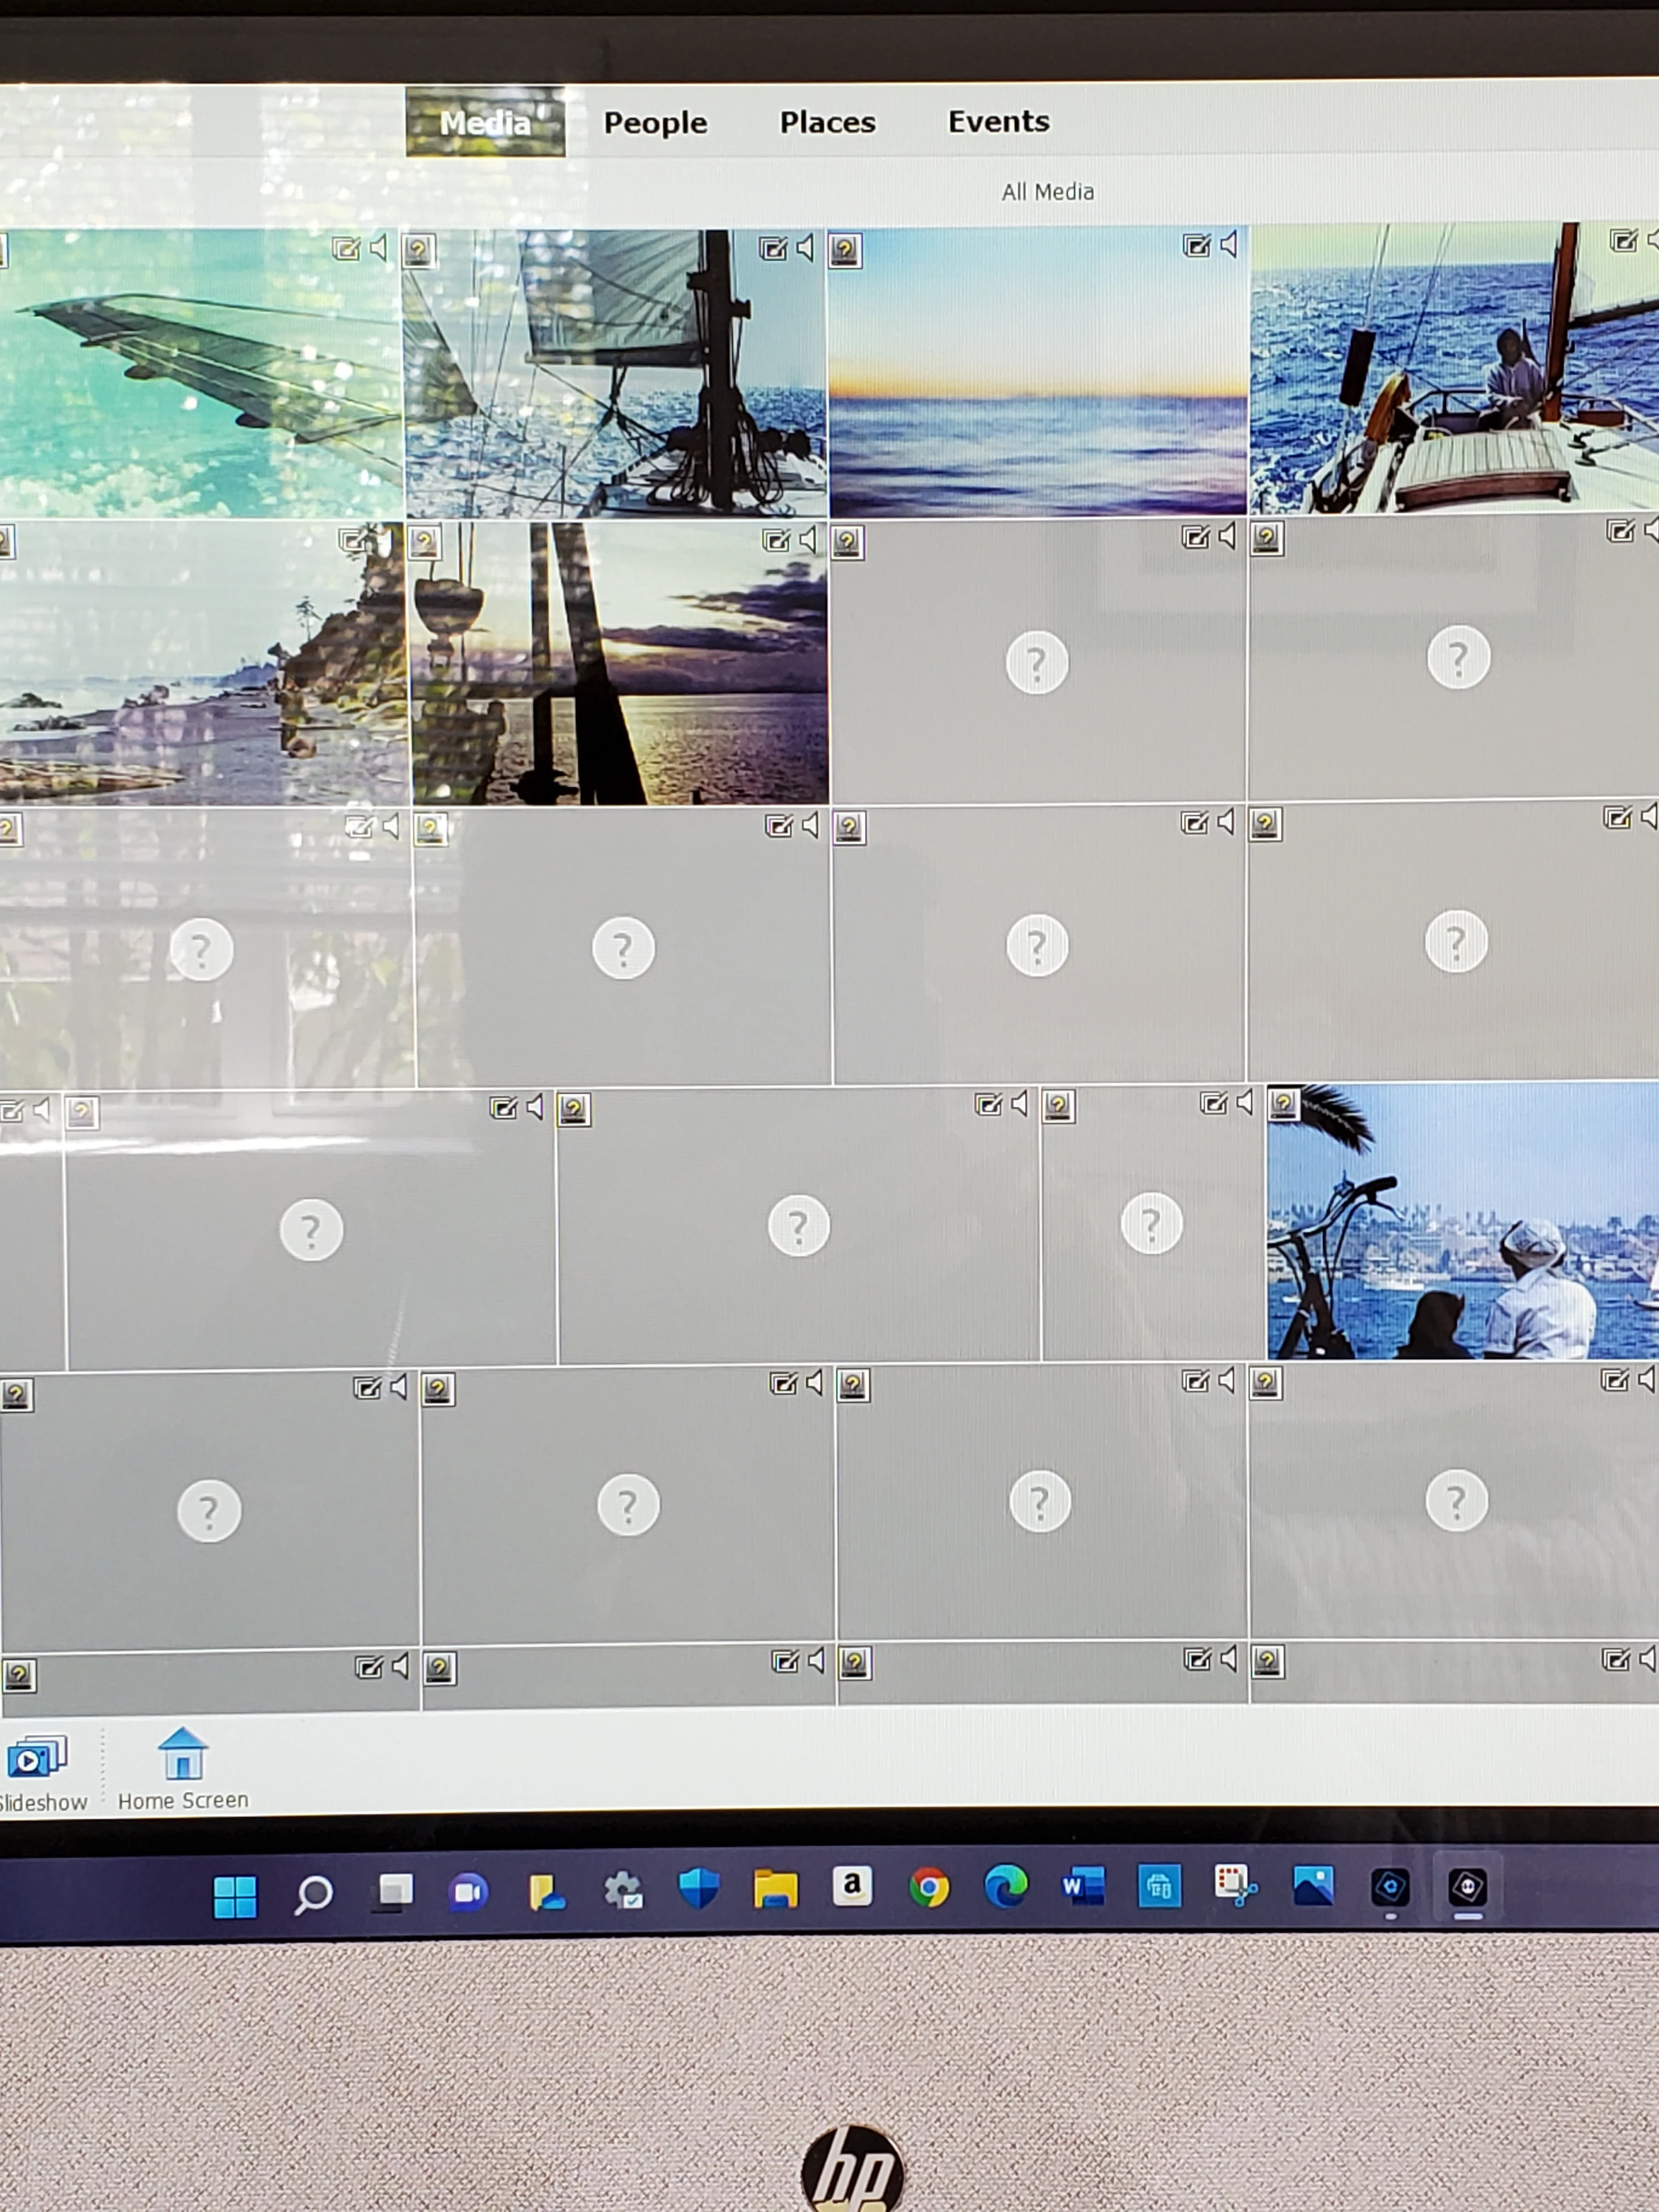Click the Media tab
Image resolution: width=1659 pixels, height=2212 pixels.
click(485, 123)
